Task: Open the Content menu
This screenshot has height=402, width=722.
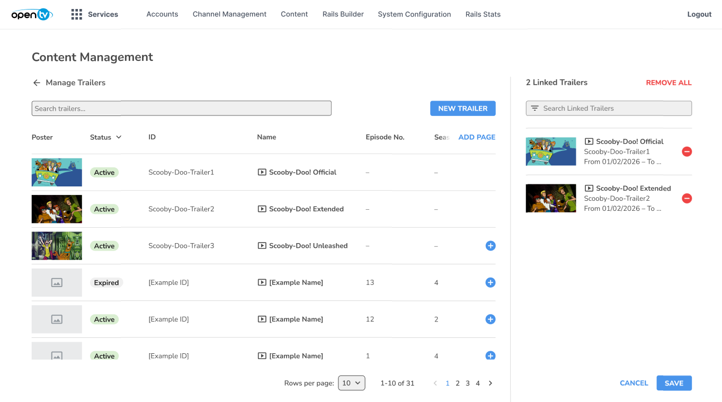Action: [295, 14]
